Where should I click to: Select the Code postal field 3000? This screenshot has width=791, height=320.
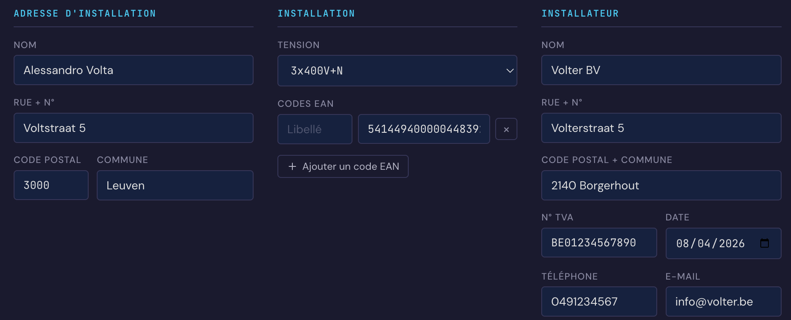coord(51,185)
